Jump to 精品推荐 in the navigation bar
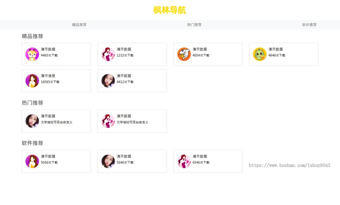This screenshot has width=340, height=205. coord(79,25)
